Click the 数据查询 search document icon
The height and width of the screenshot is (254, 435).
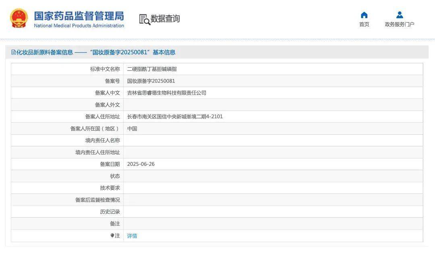145,19
